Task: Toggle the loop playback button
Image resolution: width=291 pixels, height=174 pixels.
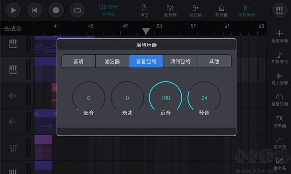Action: point(78,10)
